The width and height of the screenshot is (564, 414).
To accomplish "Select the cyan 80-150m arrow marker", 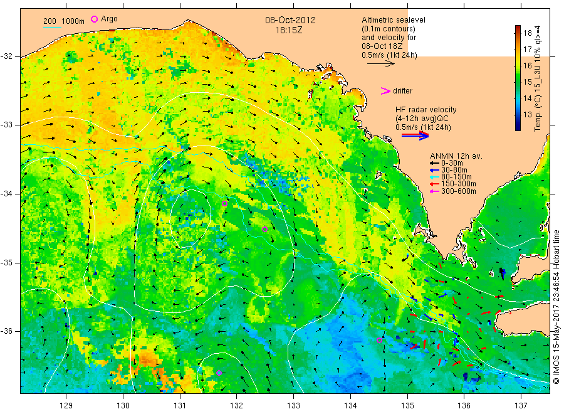I will 434,177.
